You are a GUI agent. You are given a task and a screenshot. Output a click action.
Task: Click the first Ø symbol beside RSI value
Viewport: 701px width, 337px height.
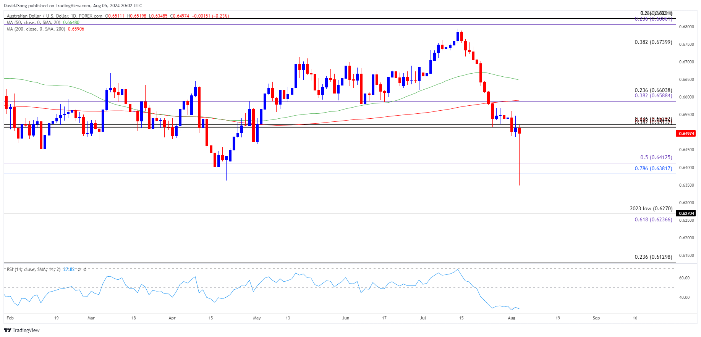(79, 269)
